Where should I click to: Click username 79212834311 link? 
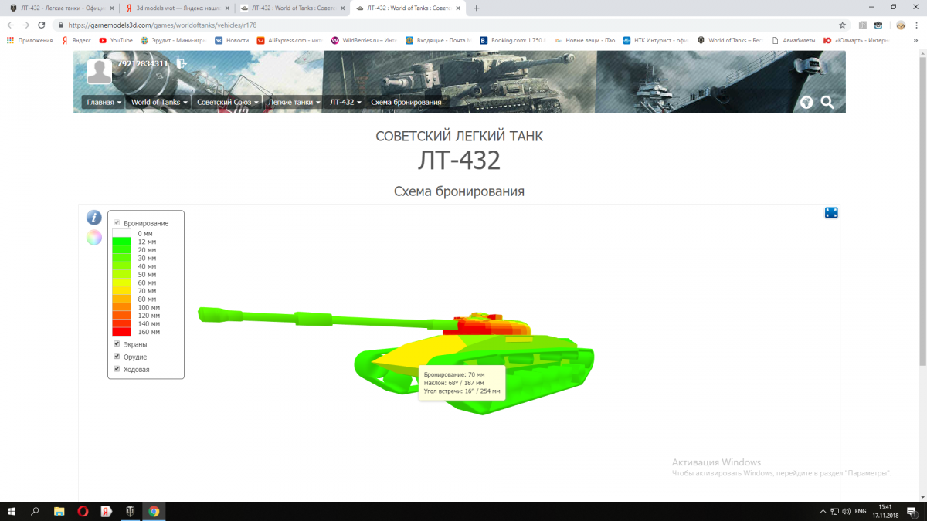tap(143, 63)
